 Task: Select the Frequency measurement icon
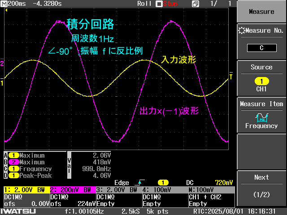pyautogui.click(x=262, y=117)
